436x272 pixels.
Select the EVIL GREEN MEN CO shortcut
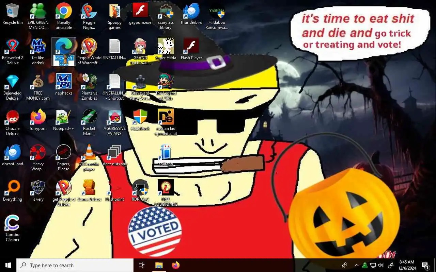click(38, 16)
